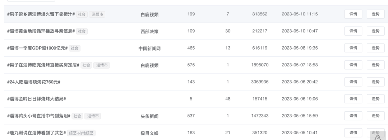
Task: Open topic #淄博一季度GDP超1000亿元#
Action: point(37,48)
